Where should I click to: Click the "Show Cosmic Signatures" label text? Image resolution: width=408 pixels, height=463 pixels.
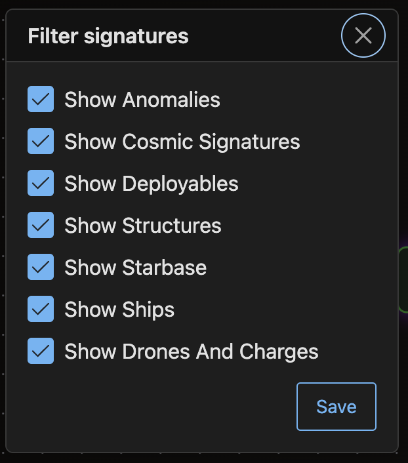(x=182, y=142)
